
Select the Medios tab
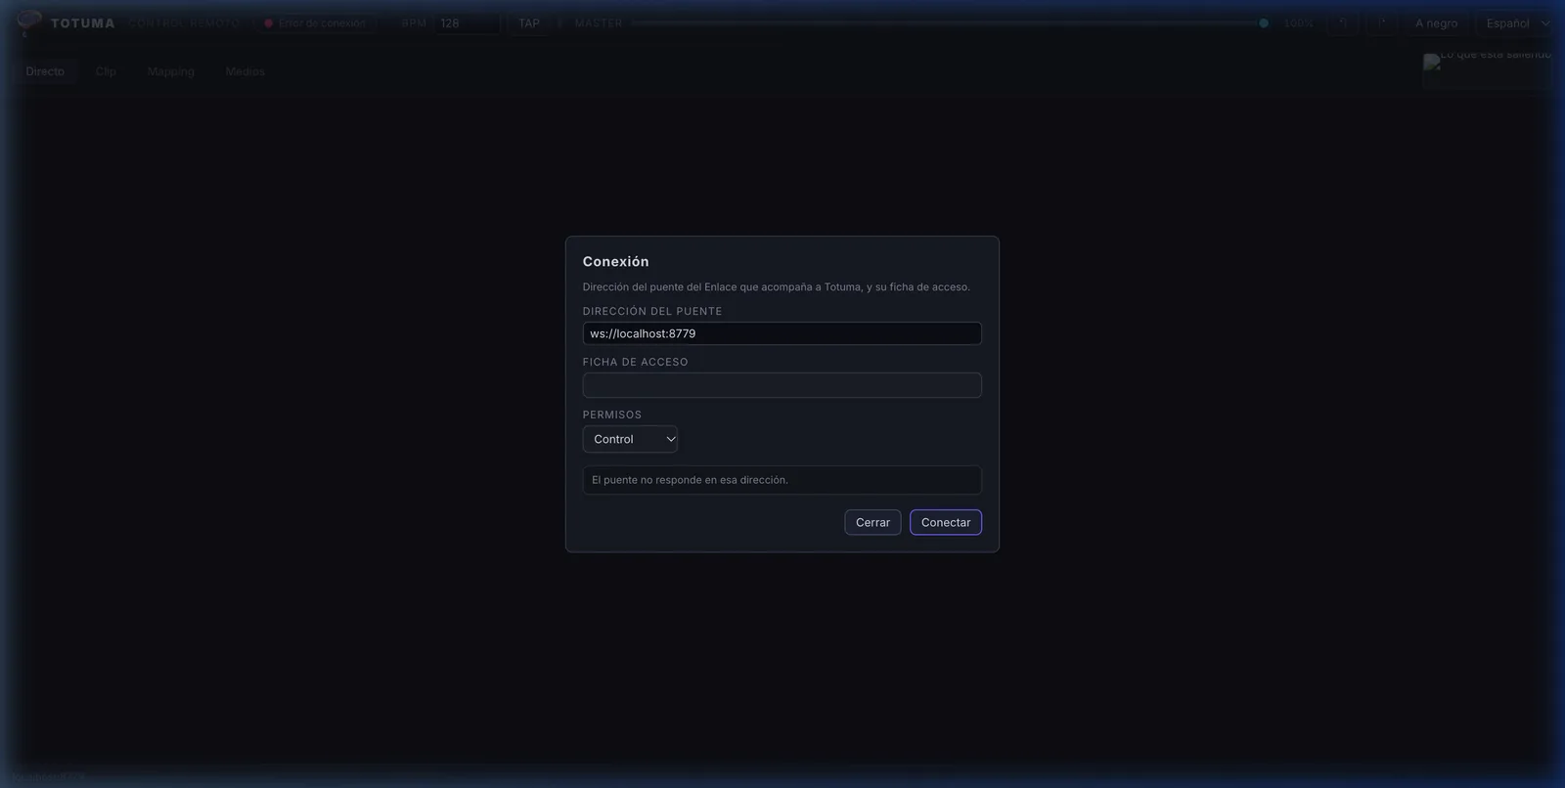coord(245,71)
